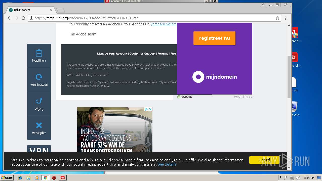This screenshot has width=322, height=181.
Task: Click the 2018 Adobe copyright text
Action: (88, 75)
